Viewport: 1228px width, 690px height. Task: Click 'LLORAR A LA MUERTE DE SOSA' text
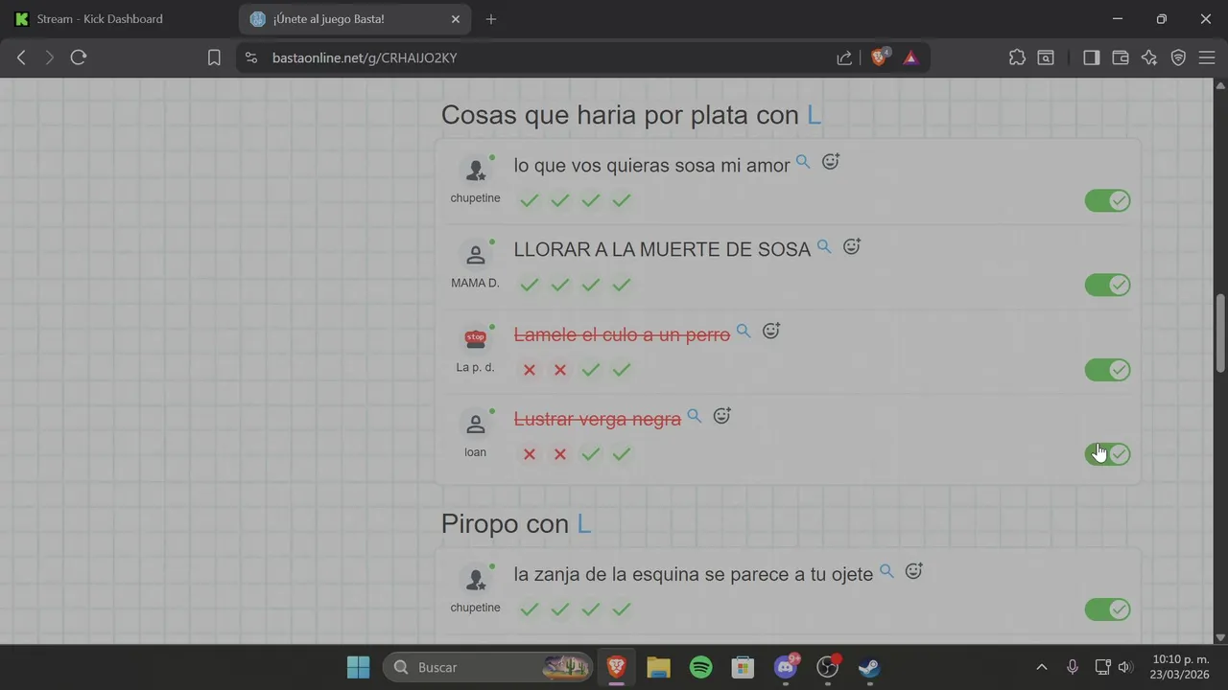point(662,249)
